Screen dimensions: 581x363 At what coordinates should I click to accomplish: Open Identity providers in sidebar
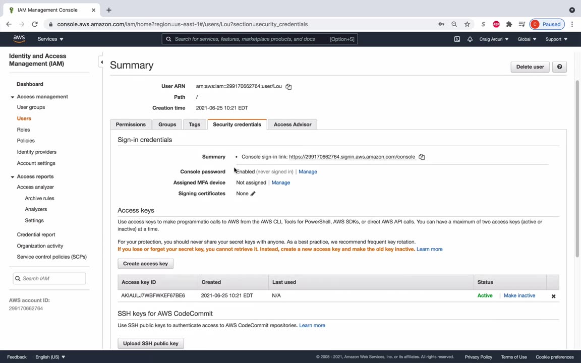click(x=37, y=152)
